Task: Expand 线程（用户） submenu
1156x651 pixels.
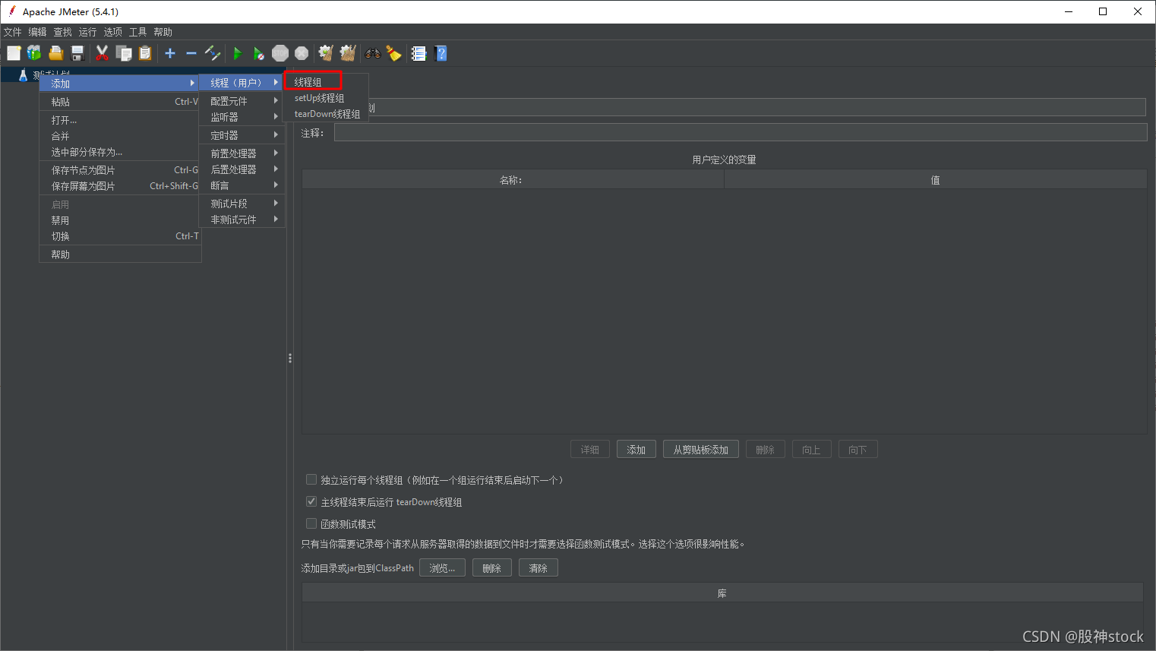Action: click(x=242, y=82)
